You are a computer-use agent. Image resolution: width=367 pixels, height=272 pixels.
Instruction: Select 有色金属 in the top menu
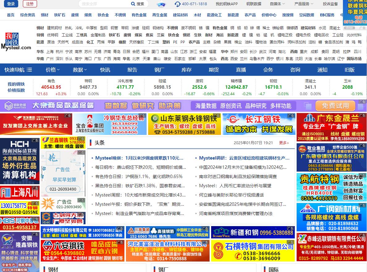(139, 15)
